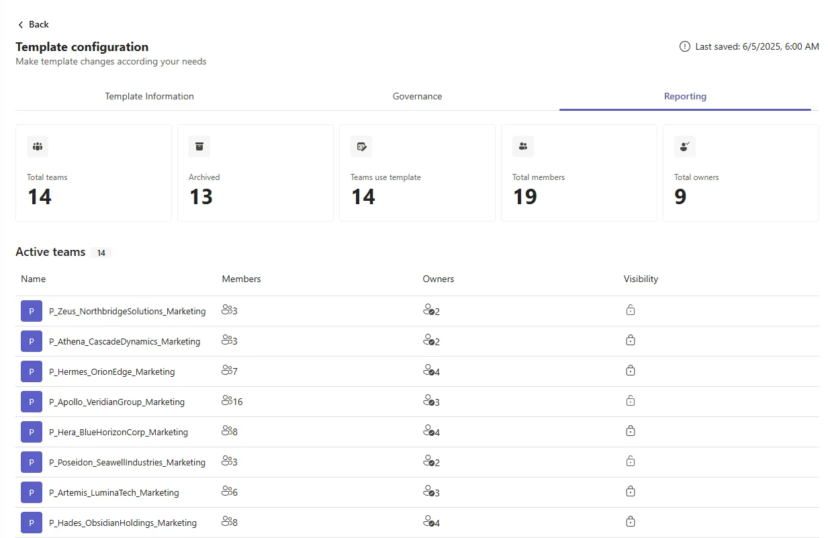Click the Total owners icon
This screenshot has width=828, height=538.
(685, 146)
